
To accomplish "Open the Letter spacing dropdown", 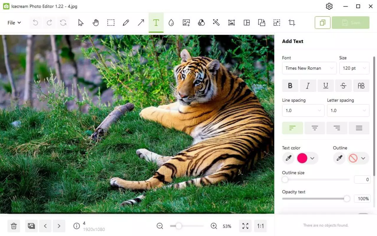I will click(348, 111).
